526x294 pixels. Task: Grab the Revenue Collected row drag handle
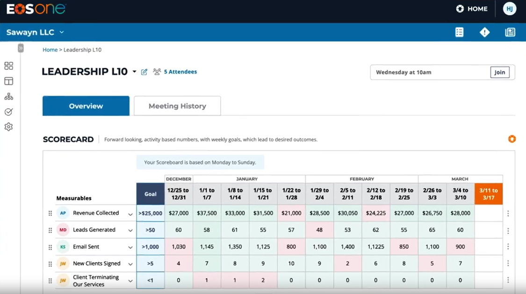click(50, 213)
